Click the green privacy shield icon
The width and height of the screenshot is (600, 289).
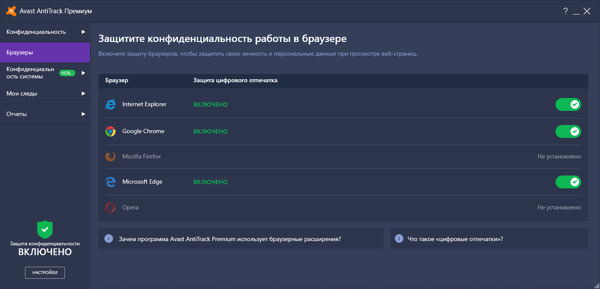[45, 229]
